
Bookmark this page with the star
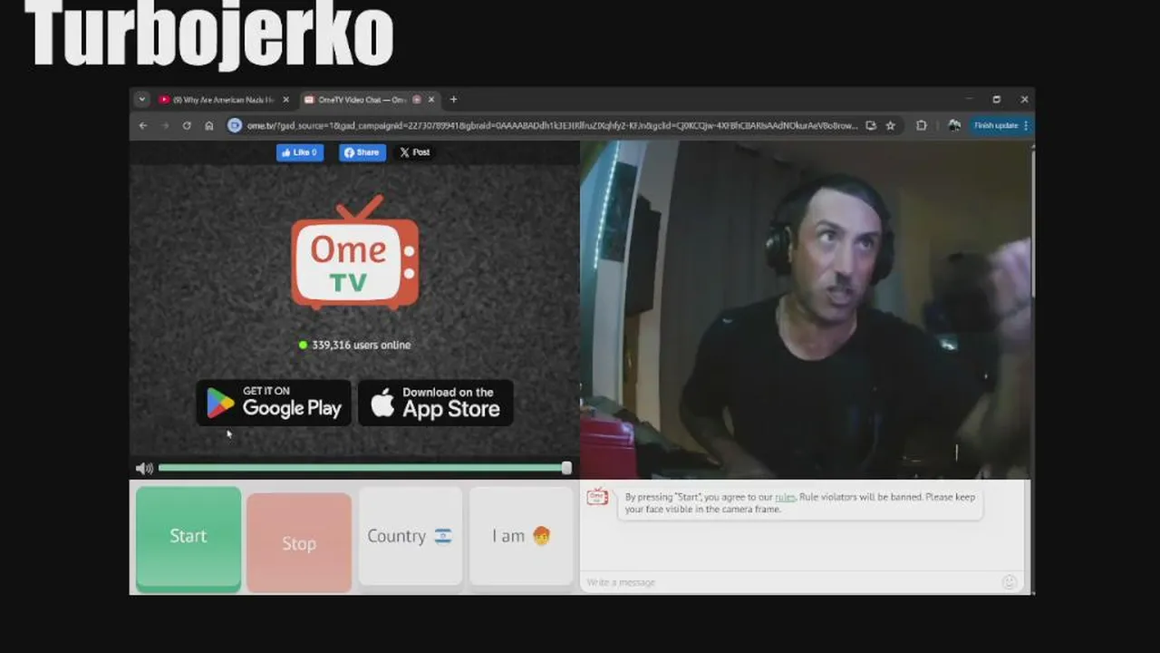click(x=891, y=126)
